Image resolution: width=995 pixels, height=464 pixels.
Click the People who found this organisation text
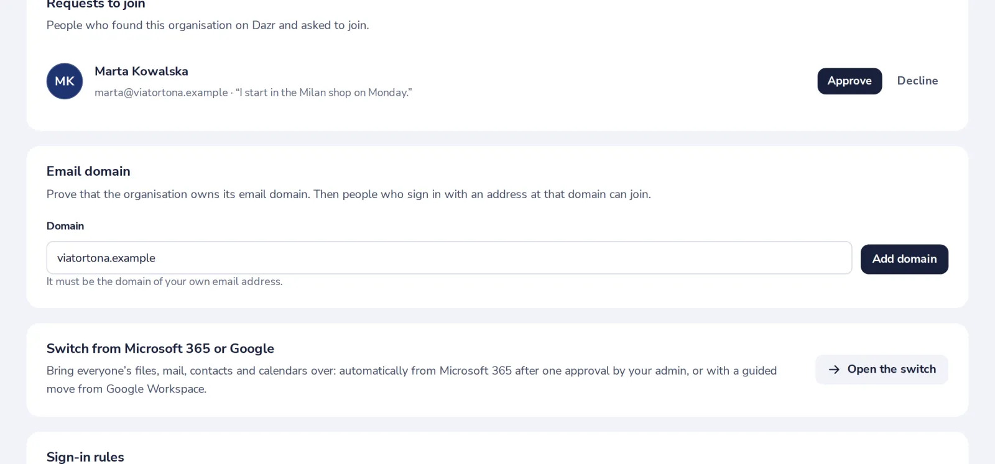click(x=208, y=25)
